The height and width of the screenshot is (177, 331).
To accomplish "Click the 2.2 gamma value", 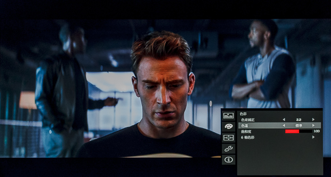I will [299, 119].
